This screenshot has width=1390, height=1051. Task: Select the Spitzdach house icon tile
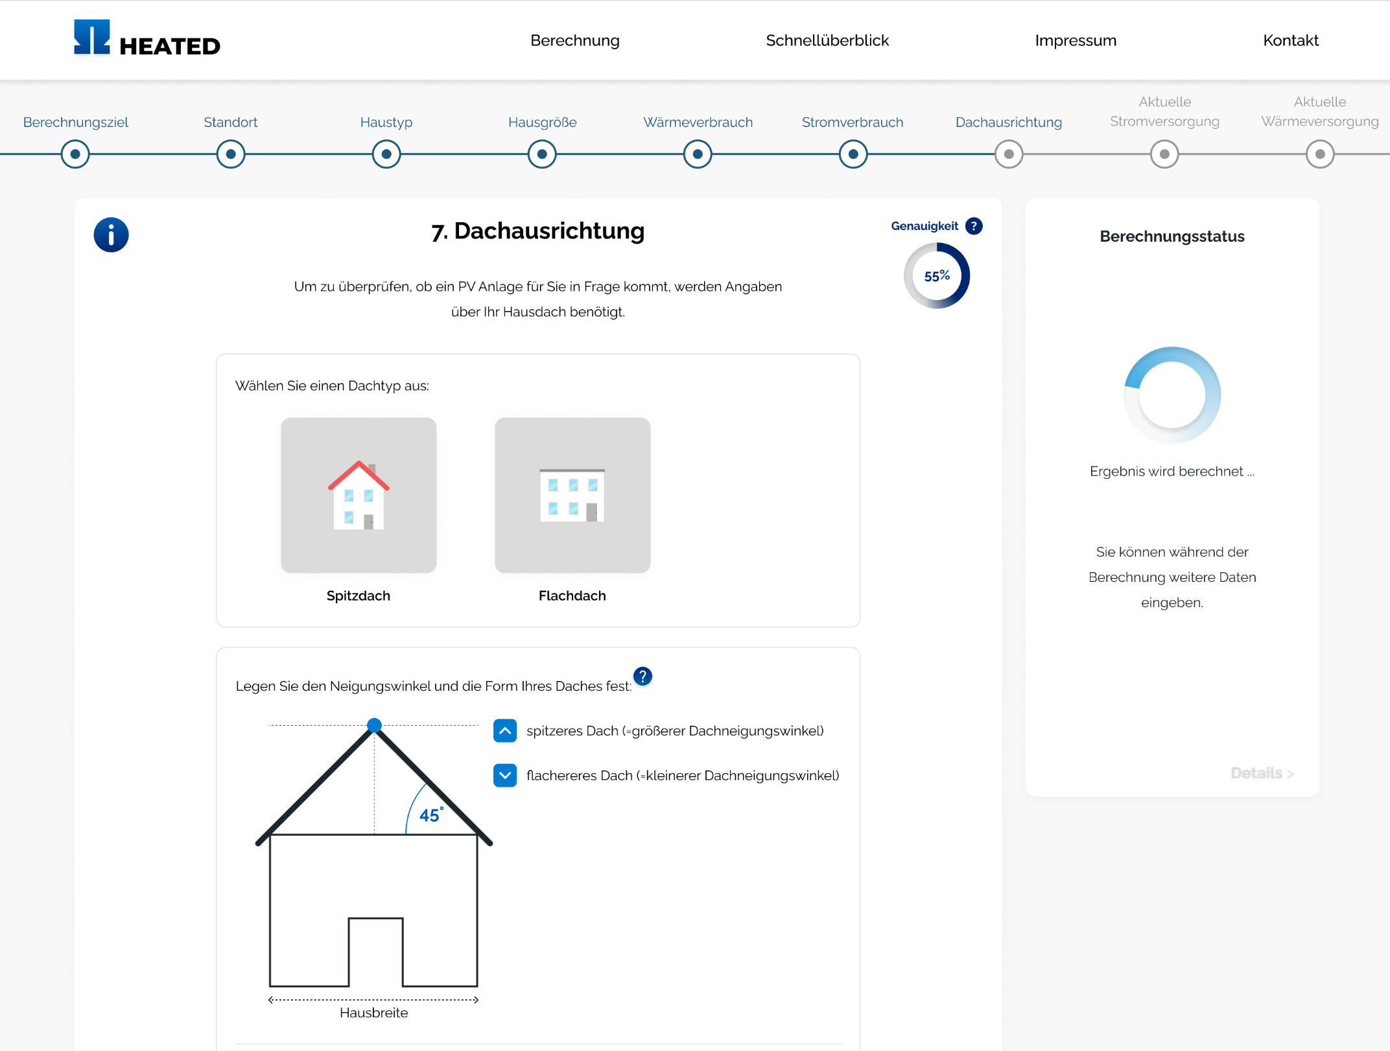358,495
